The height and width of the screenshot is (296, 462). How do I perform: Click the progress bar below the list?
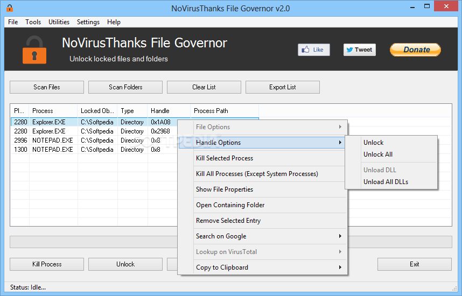point(94,242)
